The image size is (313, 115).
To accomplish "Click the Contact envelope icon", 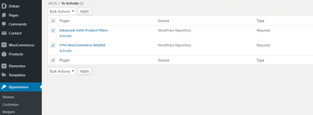I will (4, 33).
